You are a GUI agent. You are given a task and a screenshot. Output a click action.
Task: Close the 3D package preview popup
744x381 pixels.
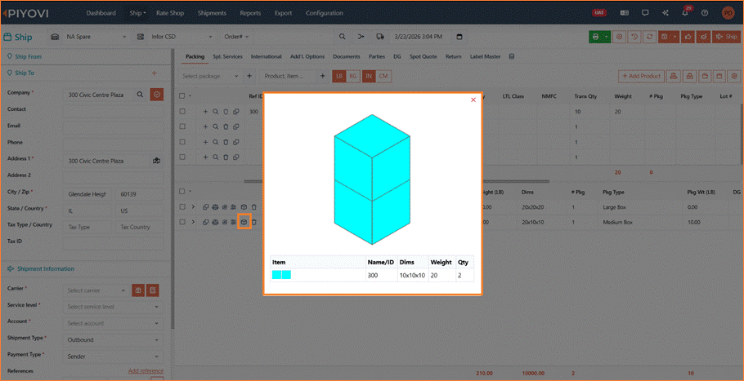point(473,100)
